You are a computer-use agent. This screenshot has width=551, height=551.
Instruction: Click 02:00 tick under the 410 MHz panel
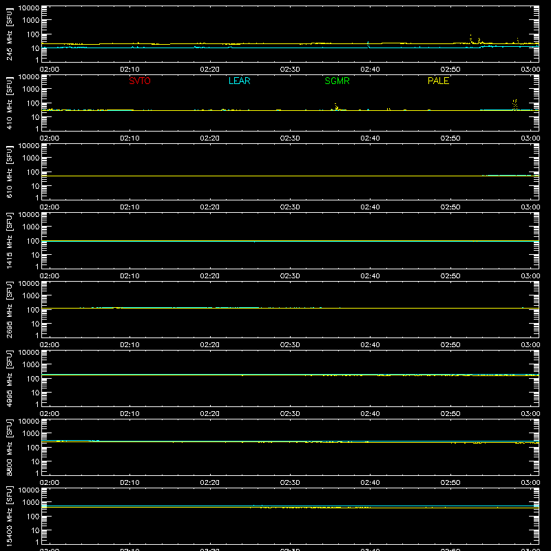(x=50, y=138)
